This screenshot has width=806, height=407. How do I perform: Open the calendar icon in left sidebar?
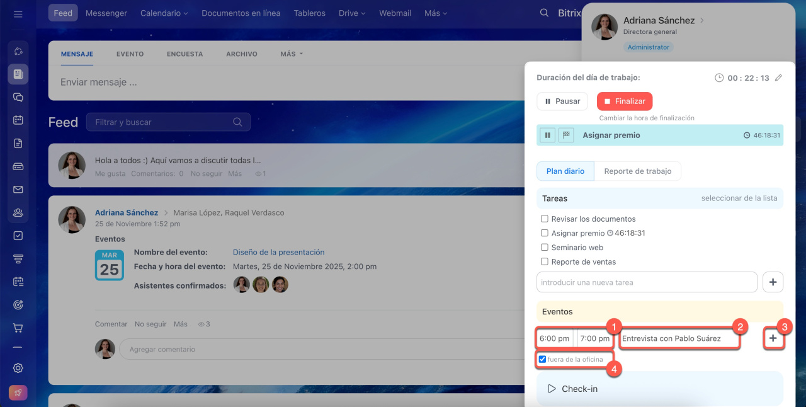point(18,120)
